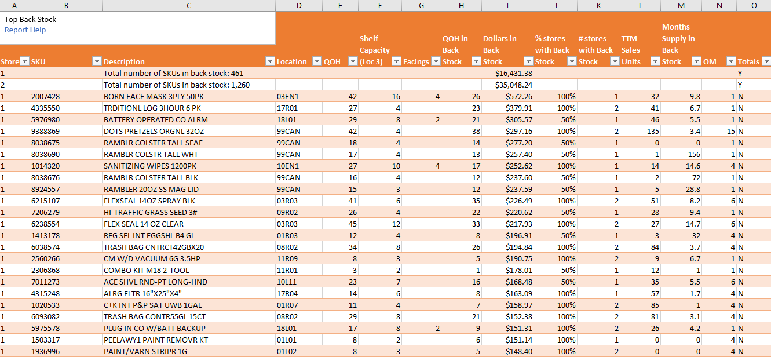This screenshot has height=357, width=771.
Task: Open the QOH in Back Stock filter dropdown
Action: pos(476,61)
